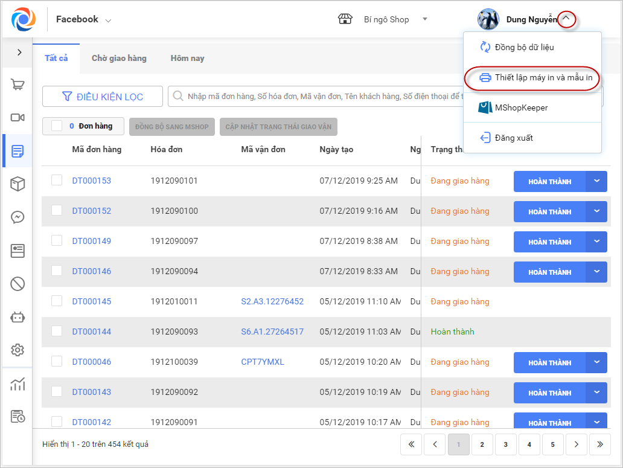
Task: Switch to the Chờ giao hàng tab
Action: click(119, 58)
